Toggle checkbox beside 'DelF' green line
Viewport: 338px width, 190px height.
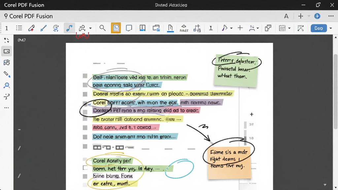point(85,76)
